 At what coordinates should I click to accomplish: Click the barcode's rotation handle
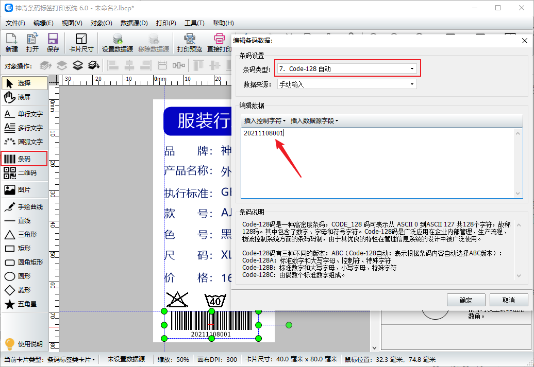coord(289,325)
